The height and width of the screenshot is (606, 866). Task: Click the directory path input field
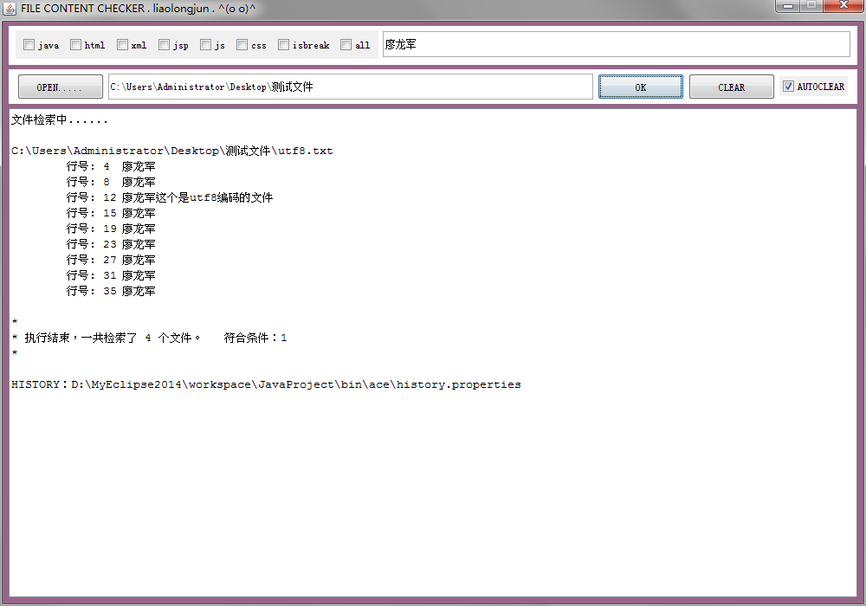(x=350, y=87)
